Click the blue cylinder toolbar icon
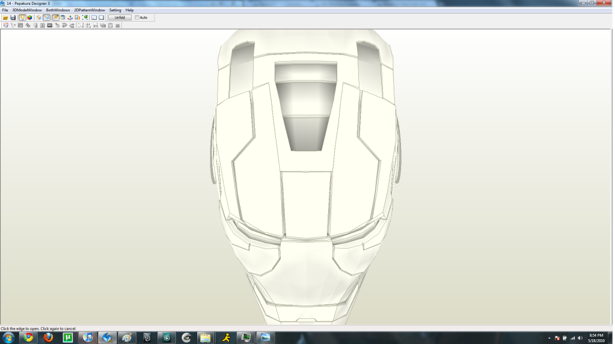The height and width of the screenshot is (344, 615). click(63, 17)
